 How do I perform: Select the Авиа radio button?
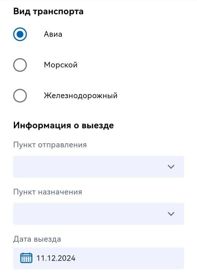pos(20,34)
